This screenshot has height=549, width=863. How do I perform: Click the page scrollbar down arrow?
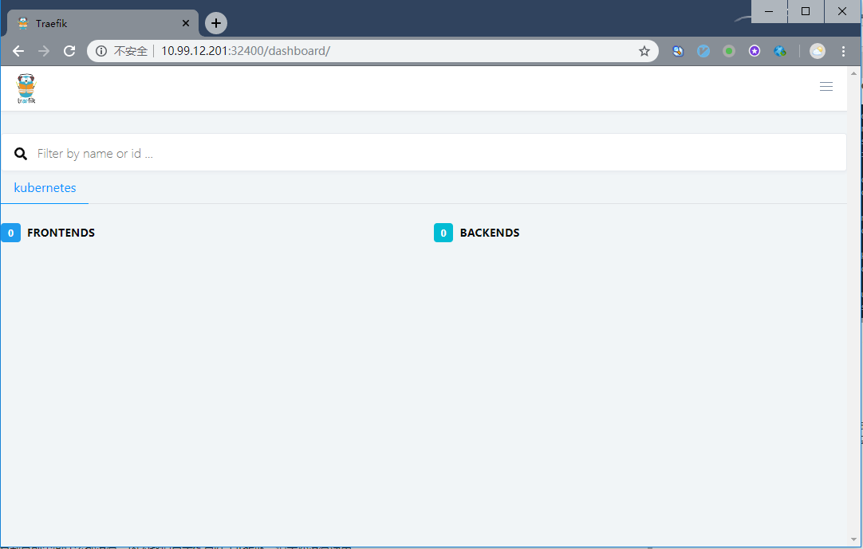(x=853, y=539)
